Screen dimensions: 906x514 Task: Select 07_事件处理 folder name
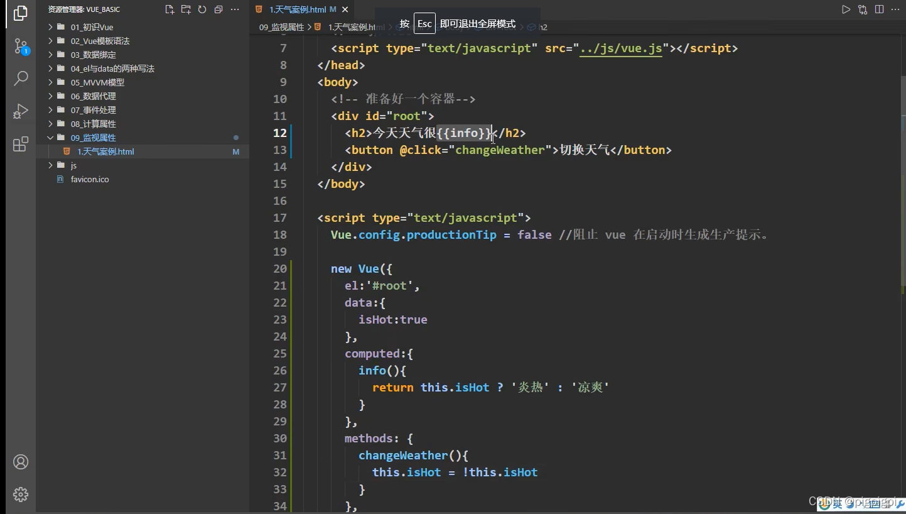(94, 110)
